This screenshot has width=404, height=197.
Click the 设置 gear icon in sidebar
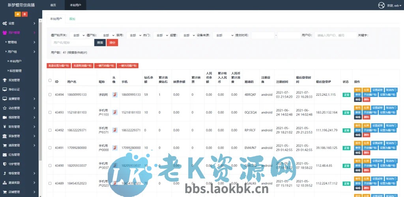coord(5,23)
